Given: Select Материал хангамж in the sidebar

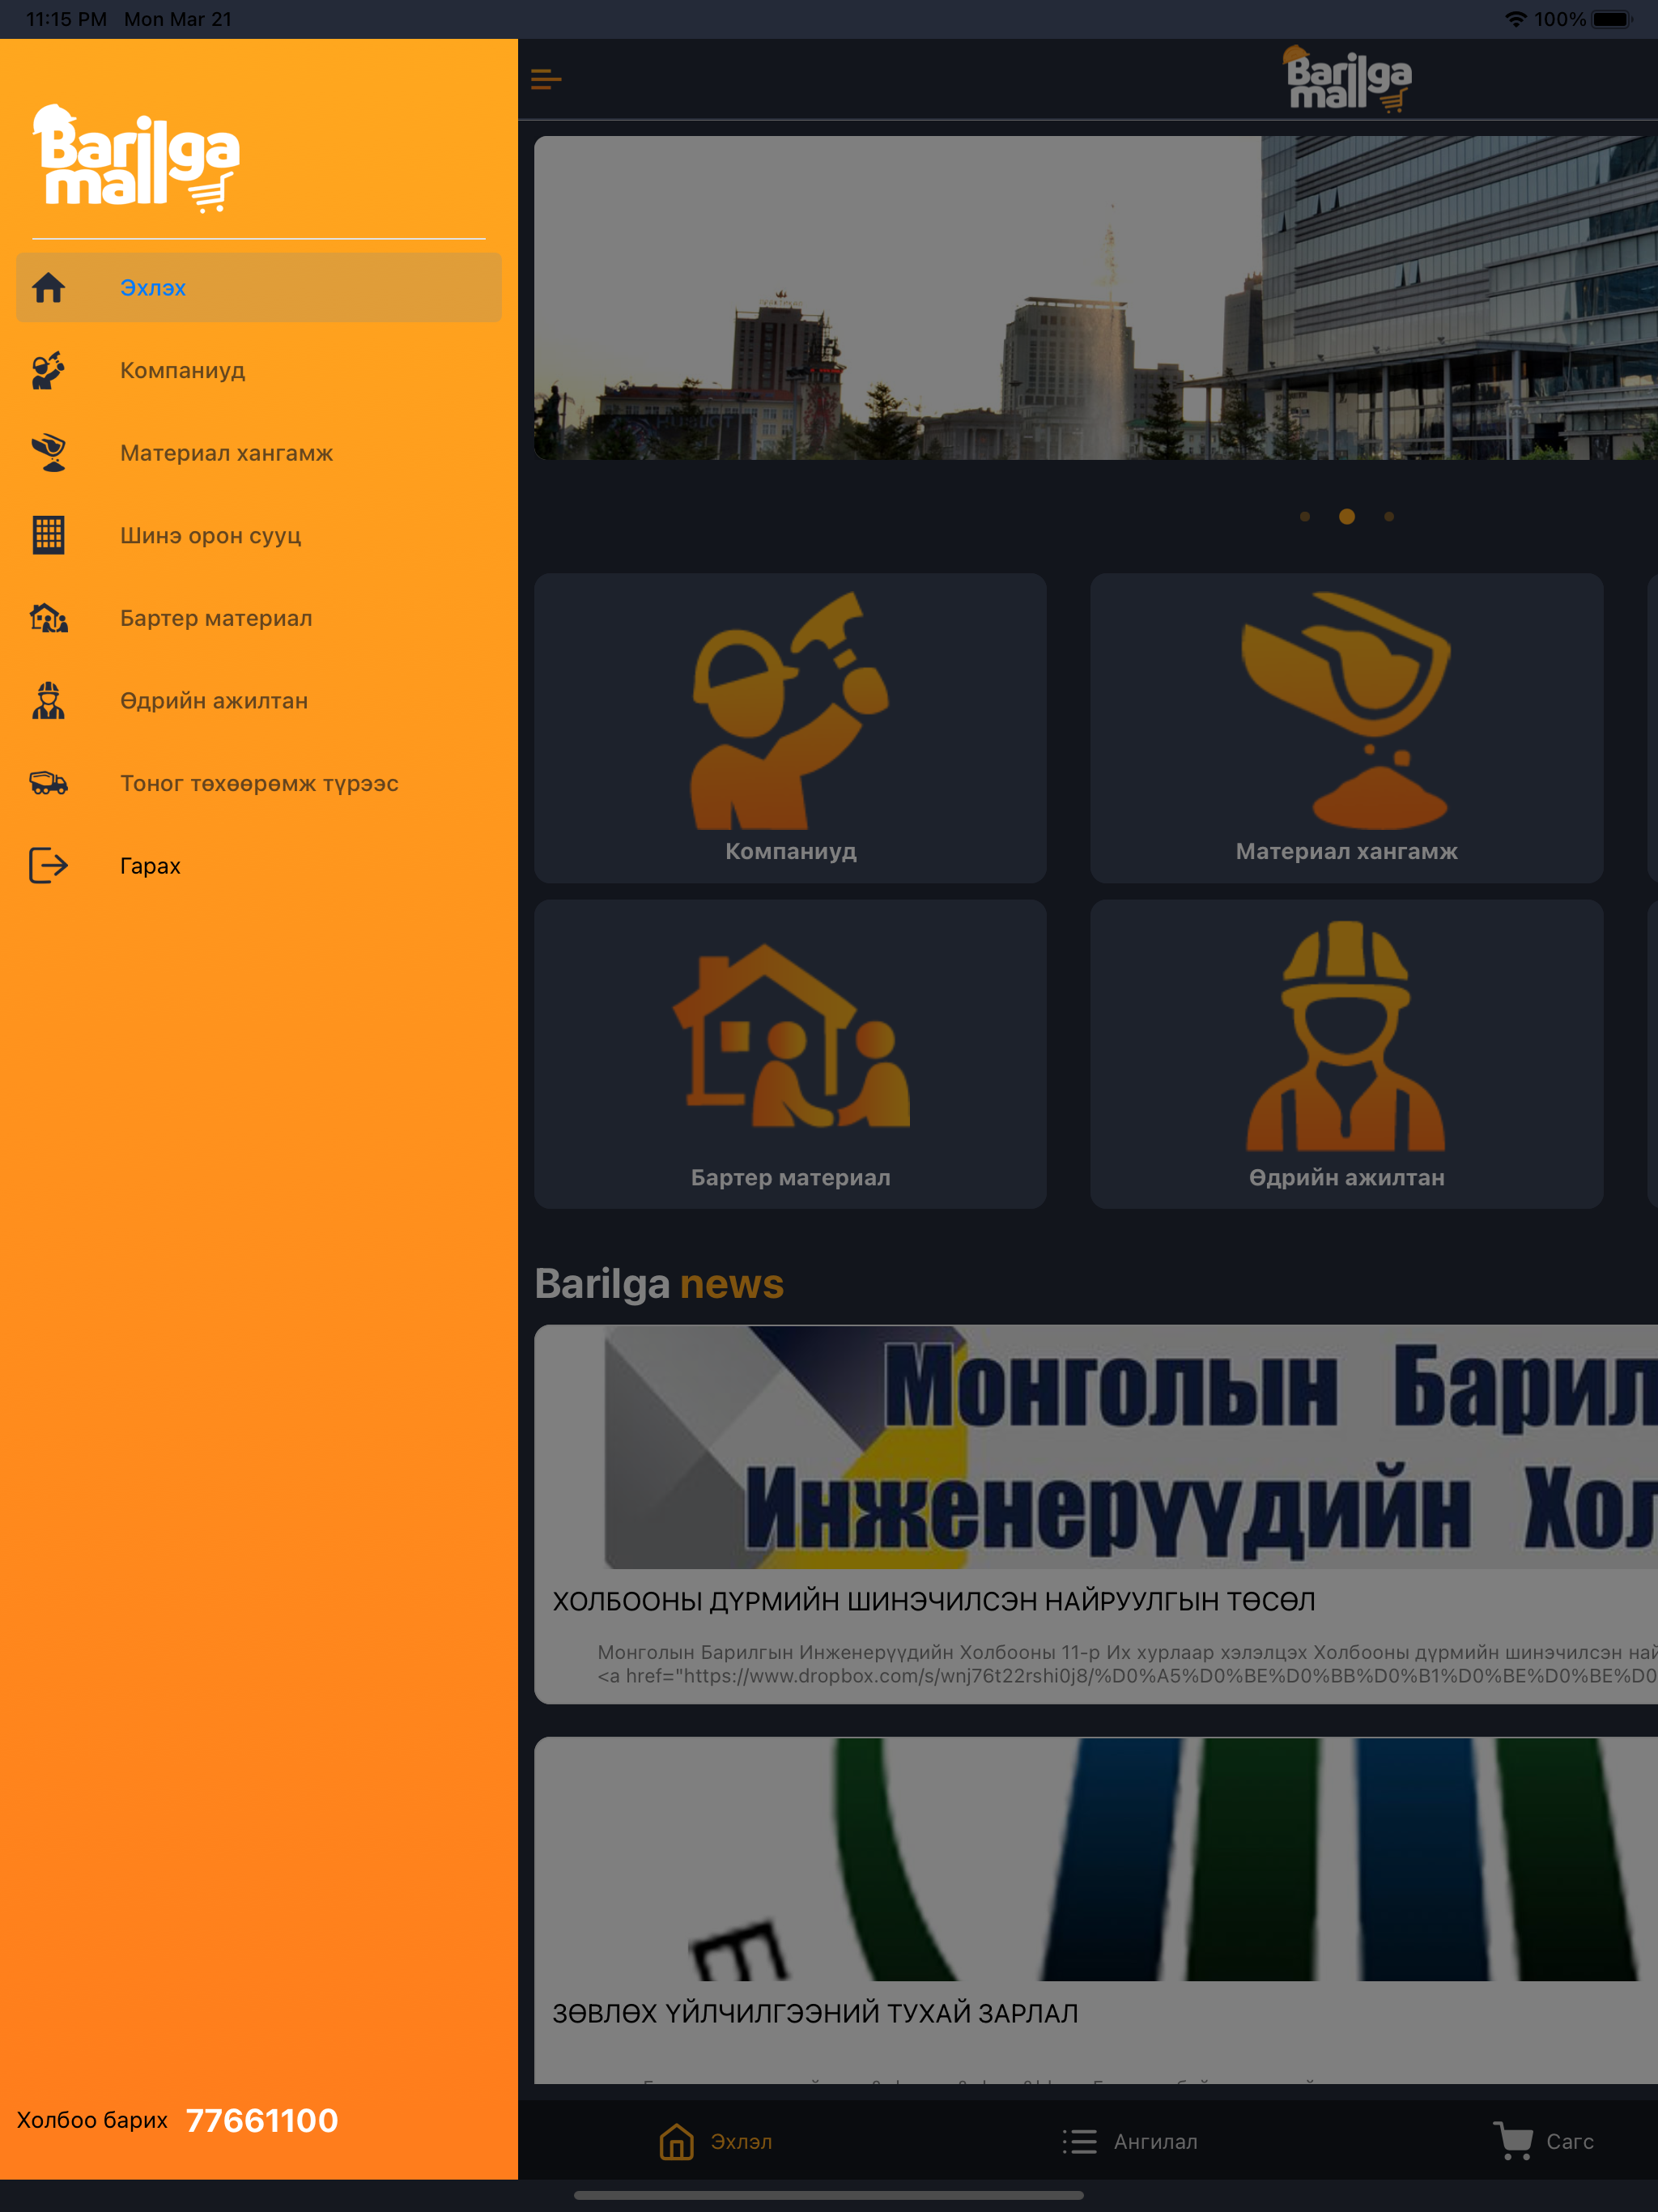Looking at the screenshot, I should (x=259, y=453).
